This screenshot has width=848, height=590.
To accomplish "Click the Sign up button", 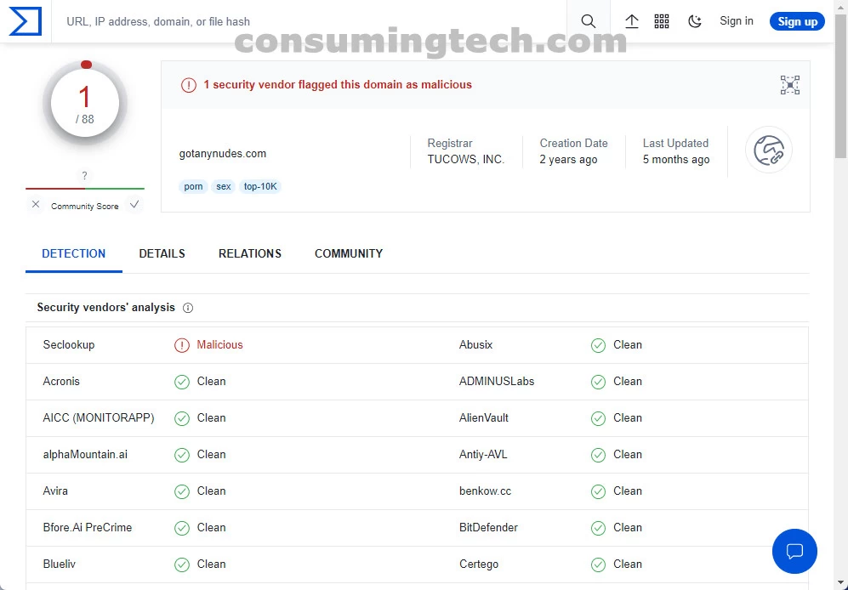I will pos(797,21).
